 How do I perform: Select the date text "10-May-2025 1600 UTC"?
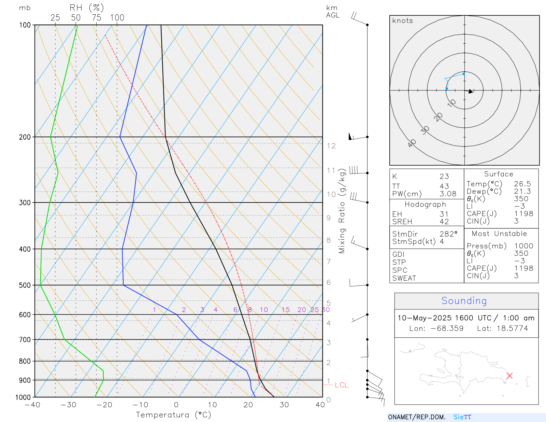tap(444, 318)
